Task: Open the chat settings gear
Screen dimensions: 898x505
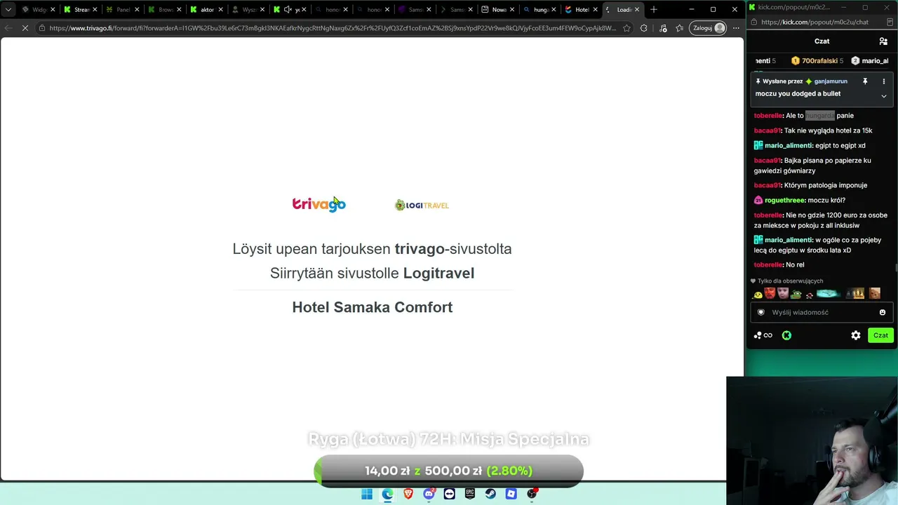Action: 856,335
